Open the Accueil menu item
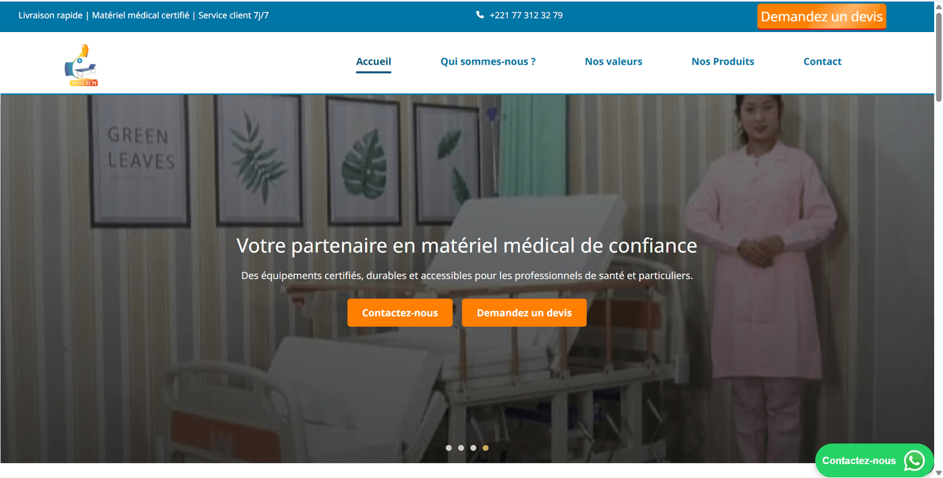 click(373, 62)
